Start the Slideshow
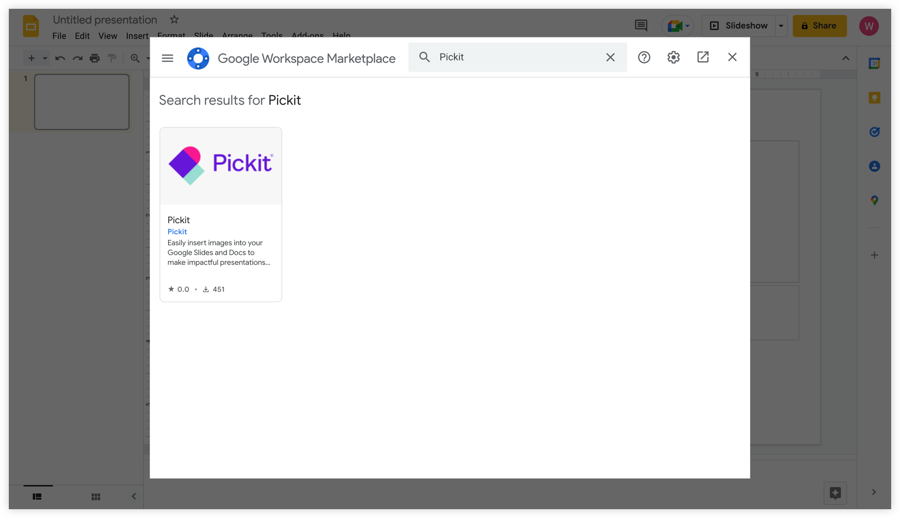This screenshot has height=518, width=900. click(x=739, y=26)
